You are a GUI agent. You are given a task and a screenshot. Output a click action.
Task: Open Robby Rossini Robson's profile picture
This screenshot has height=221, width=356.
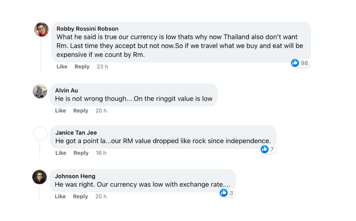point(41,29)
